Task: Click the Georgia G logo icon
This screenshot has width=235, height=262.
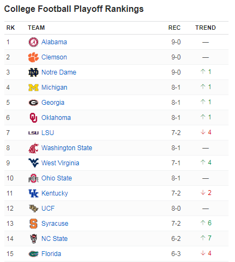Action: (x=33, y=103)
